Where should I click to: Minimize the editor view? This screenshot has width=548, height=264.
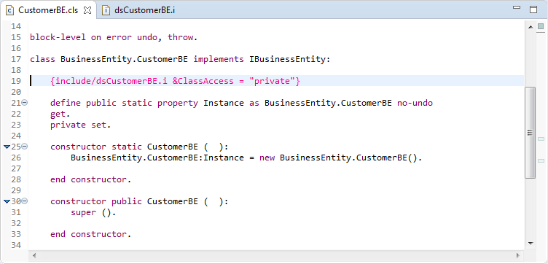tap(517, 8)
